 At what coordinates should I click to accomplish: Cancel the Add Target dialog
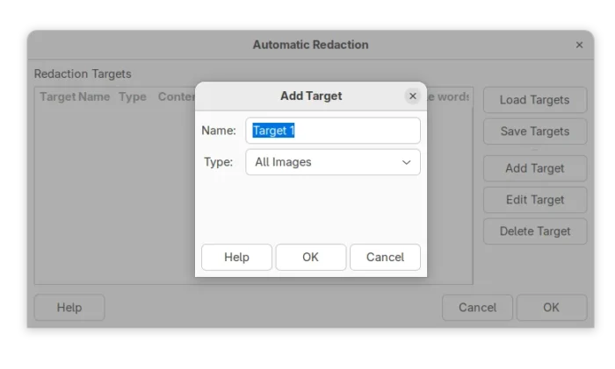pos(385,257)
